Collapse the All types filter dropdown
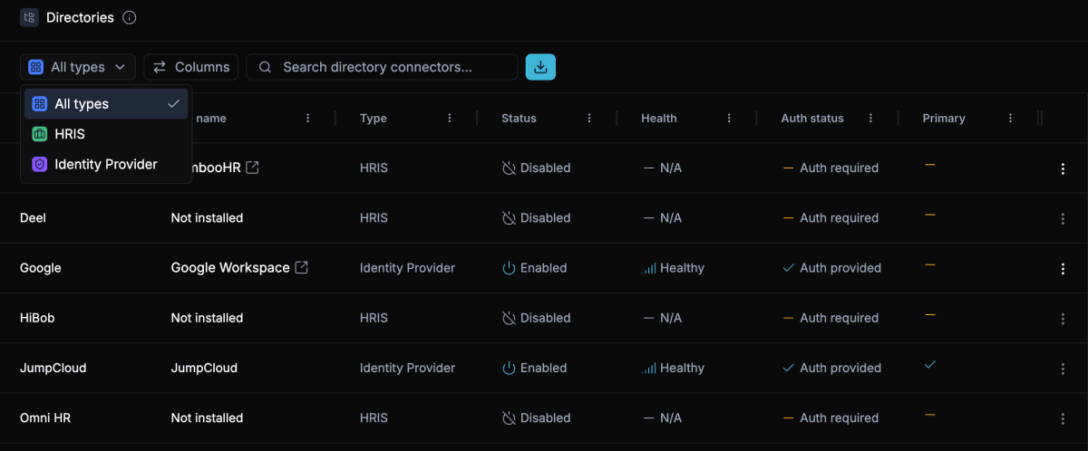This screenshot has width=1088, height=451. point(77,67)
